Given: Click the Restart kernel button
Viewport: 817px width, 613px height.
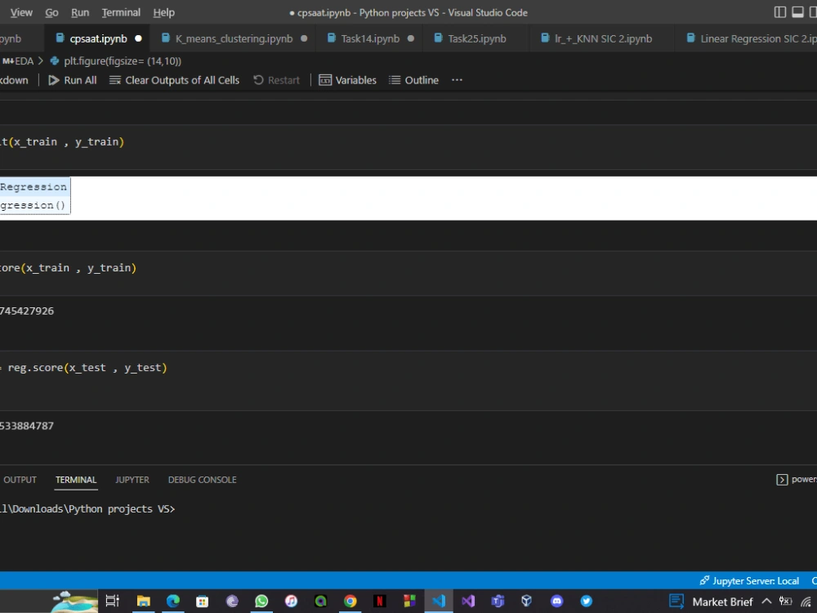Looking at the screenshot, I should click(277, 80).
